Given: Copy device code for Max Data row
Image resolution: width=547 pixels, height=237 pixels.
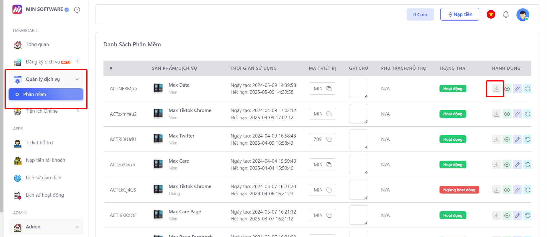Looking at the screenshot, I should [x=329, y=89].
